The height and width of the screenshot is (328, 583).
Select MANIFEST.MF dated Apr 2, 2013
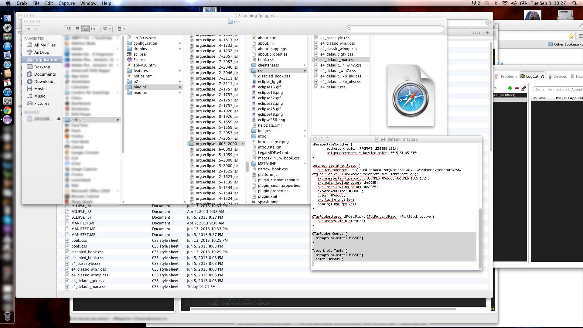(83, 223)
